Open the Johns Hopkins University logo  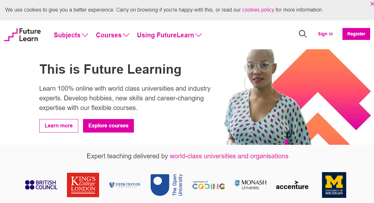pyautogui.click(x=125, y=185)
